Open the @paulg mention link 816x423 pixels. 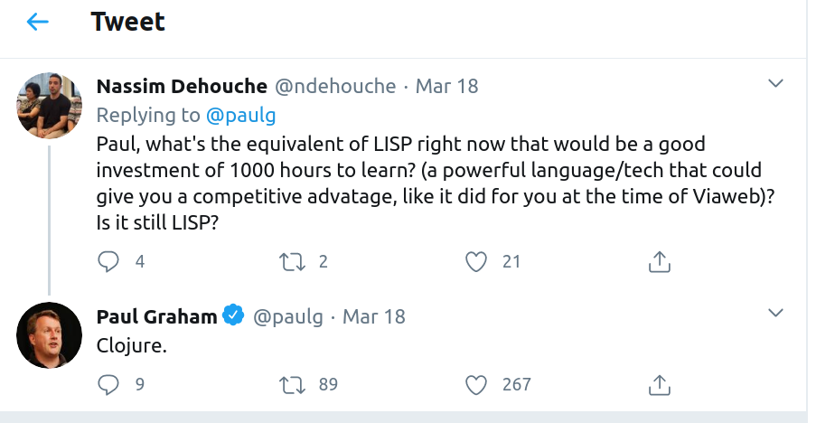(240, 115)
